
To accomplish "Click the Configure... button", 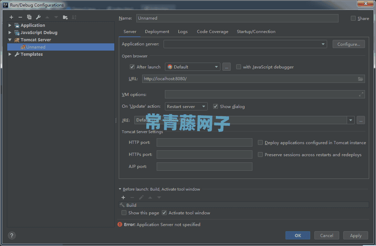I will pyautogui.click(x=349, y=44).
